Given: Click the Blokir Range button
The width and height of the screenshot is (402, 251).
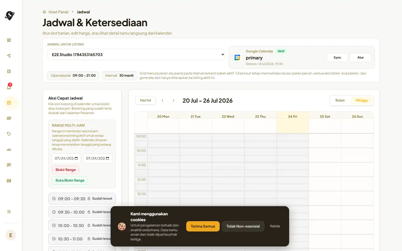Looking at the screenshot, I should coord(66,170).
